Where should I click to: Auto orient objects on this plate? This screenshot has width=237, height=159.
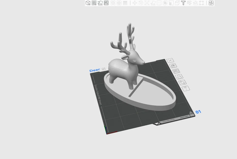point(173,66)
